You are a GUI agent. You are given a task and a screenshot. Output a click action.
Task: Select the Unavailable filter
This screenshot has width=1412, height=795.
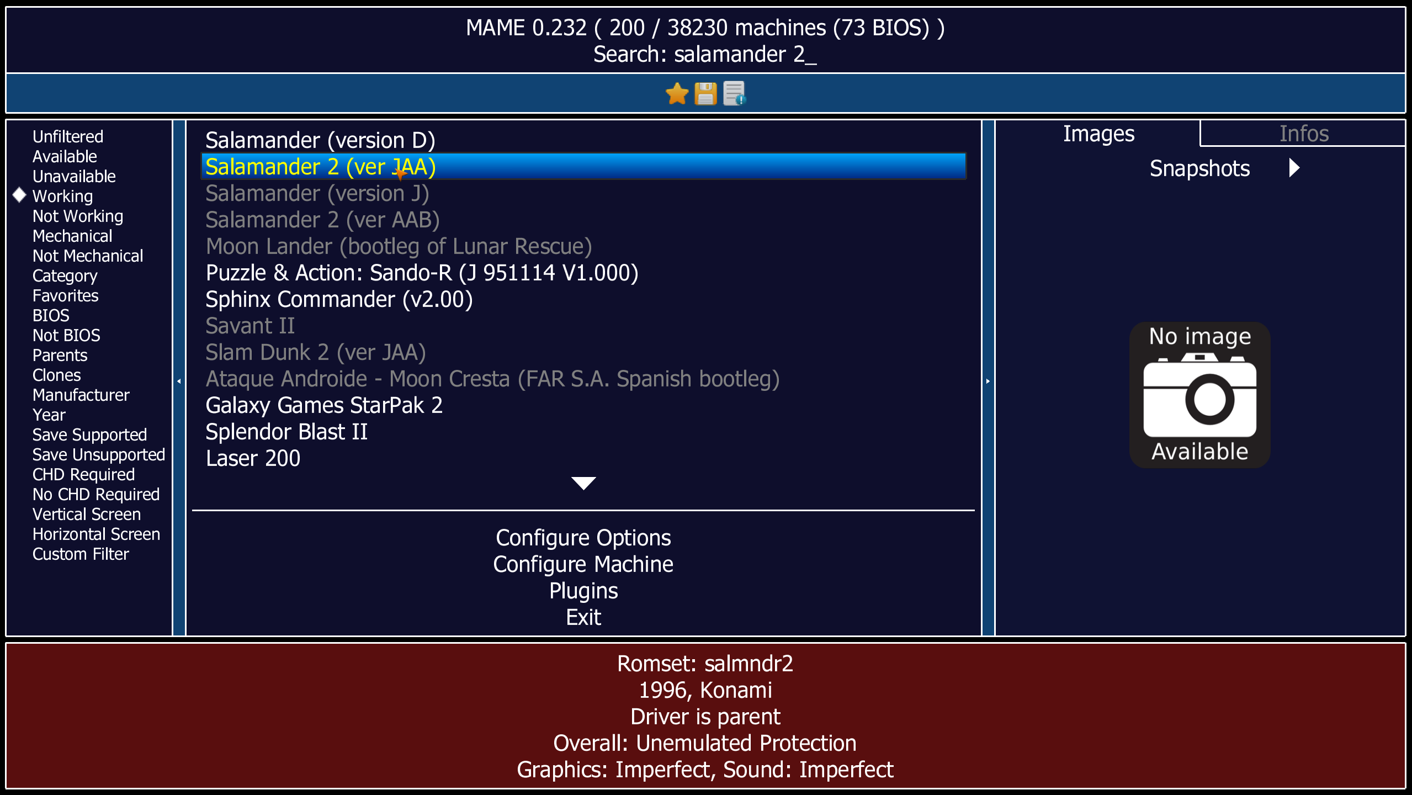74,176
